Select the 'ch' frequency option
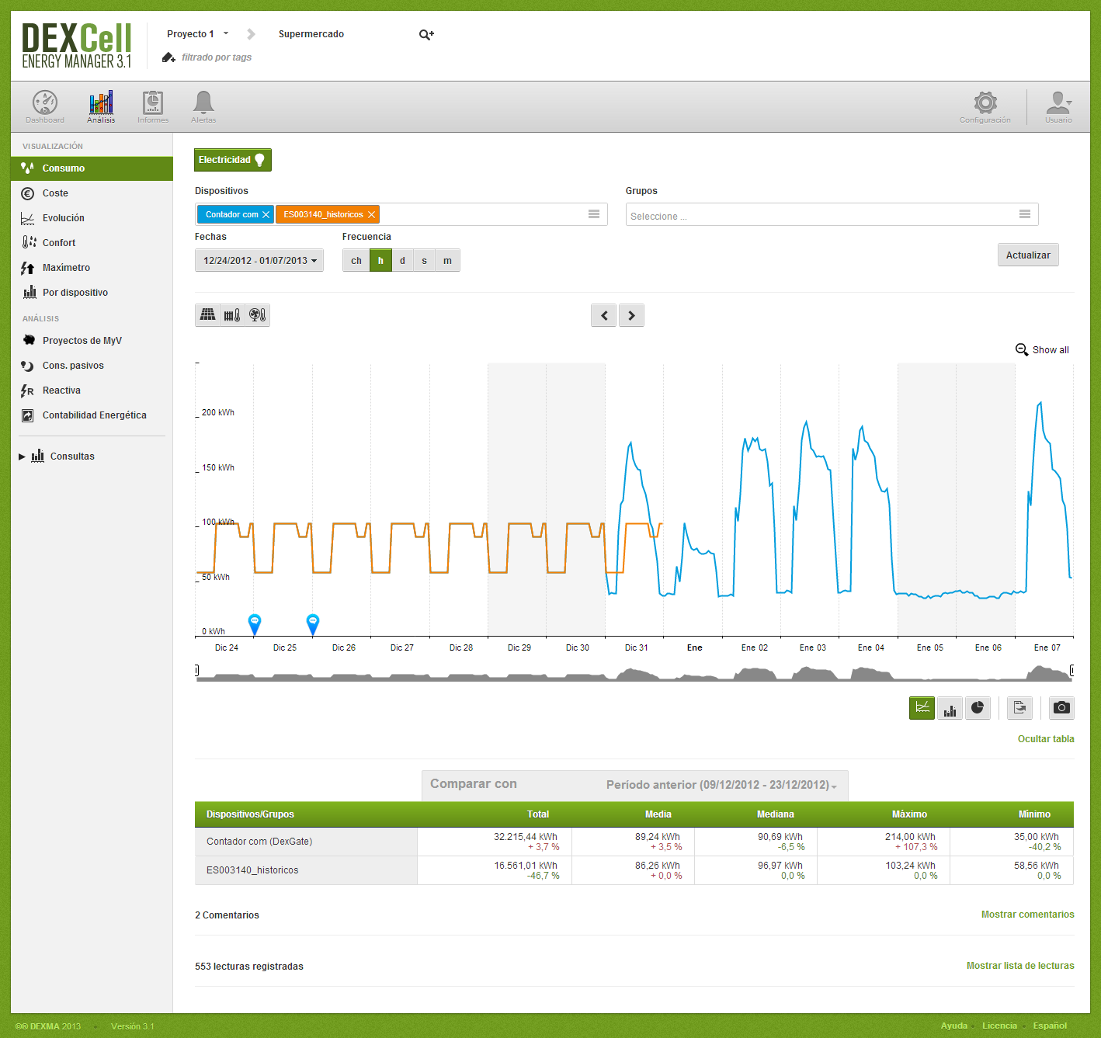This screenshot has height=1038, width=1101. tap(356, 261)
